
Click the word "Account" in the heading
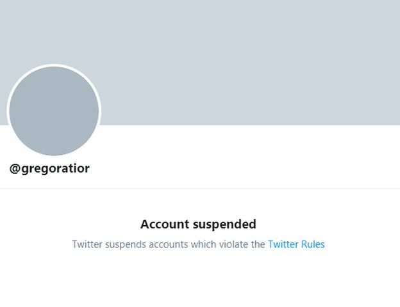(x=163, y=224)
